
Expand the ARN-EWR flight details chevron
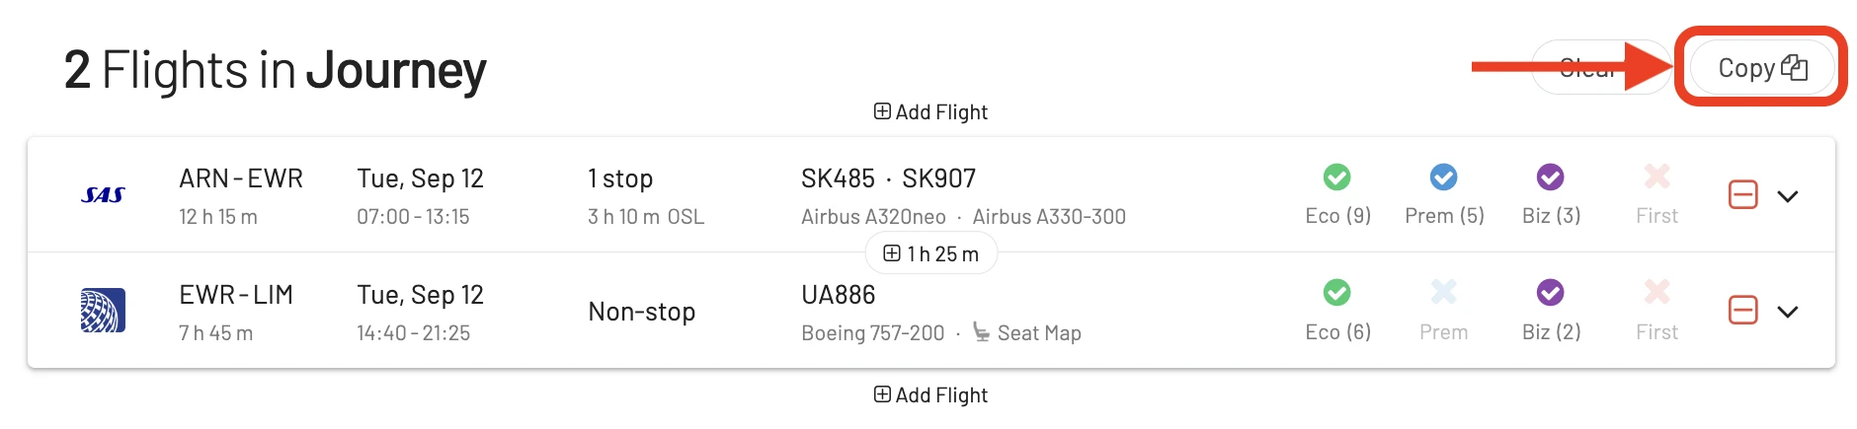[x=1788, y=196]
